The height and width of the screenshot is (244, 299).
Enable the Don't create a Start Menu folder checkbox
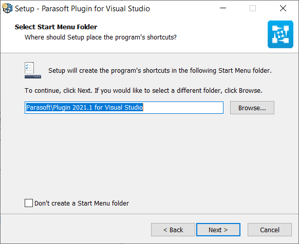pos(29,203)
